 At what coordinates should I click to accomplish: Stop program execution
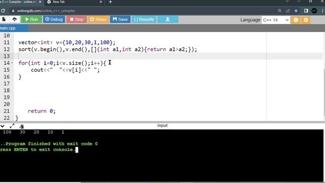(77, 19)
